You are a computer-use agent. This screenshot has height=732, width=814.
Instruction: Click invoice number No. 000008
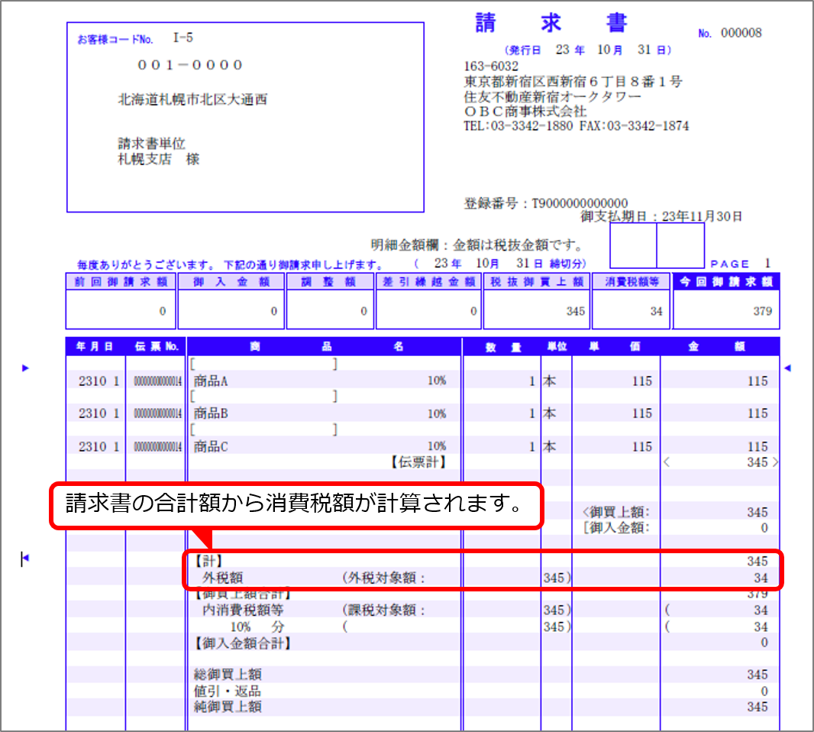tap(730, 34)
